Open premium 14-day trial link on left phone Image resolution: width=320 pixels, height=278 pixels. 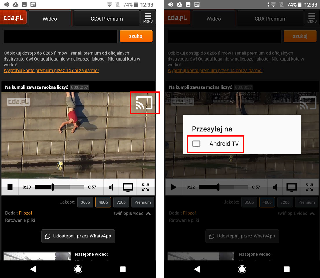[51, 71]
